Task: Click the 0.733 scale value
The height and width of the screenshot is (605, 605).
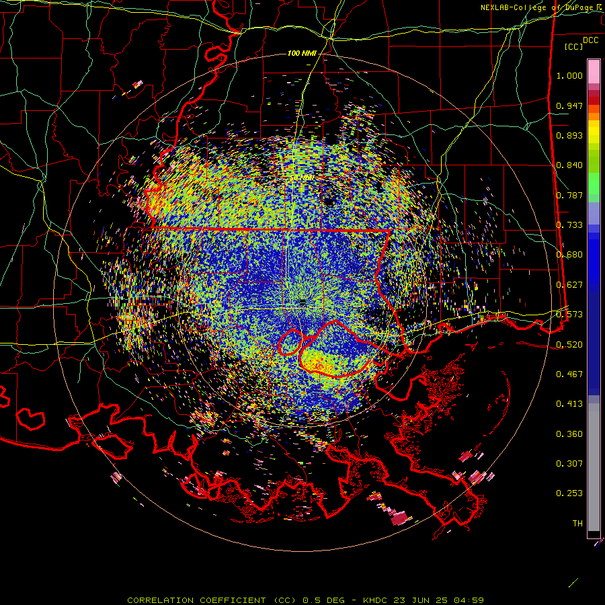Action: (569, 225)
